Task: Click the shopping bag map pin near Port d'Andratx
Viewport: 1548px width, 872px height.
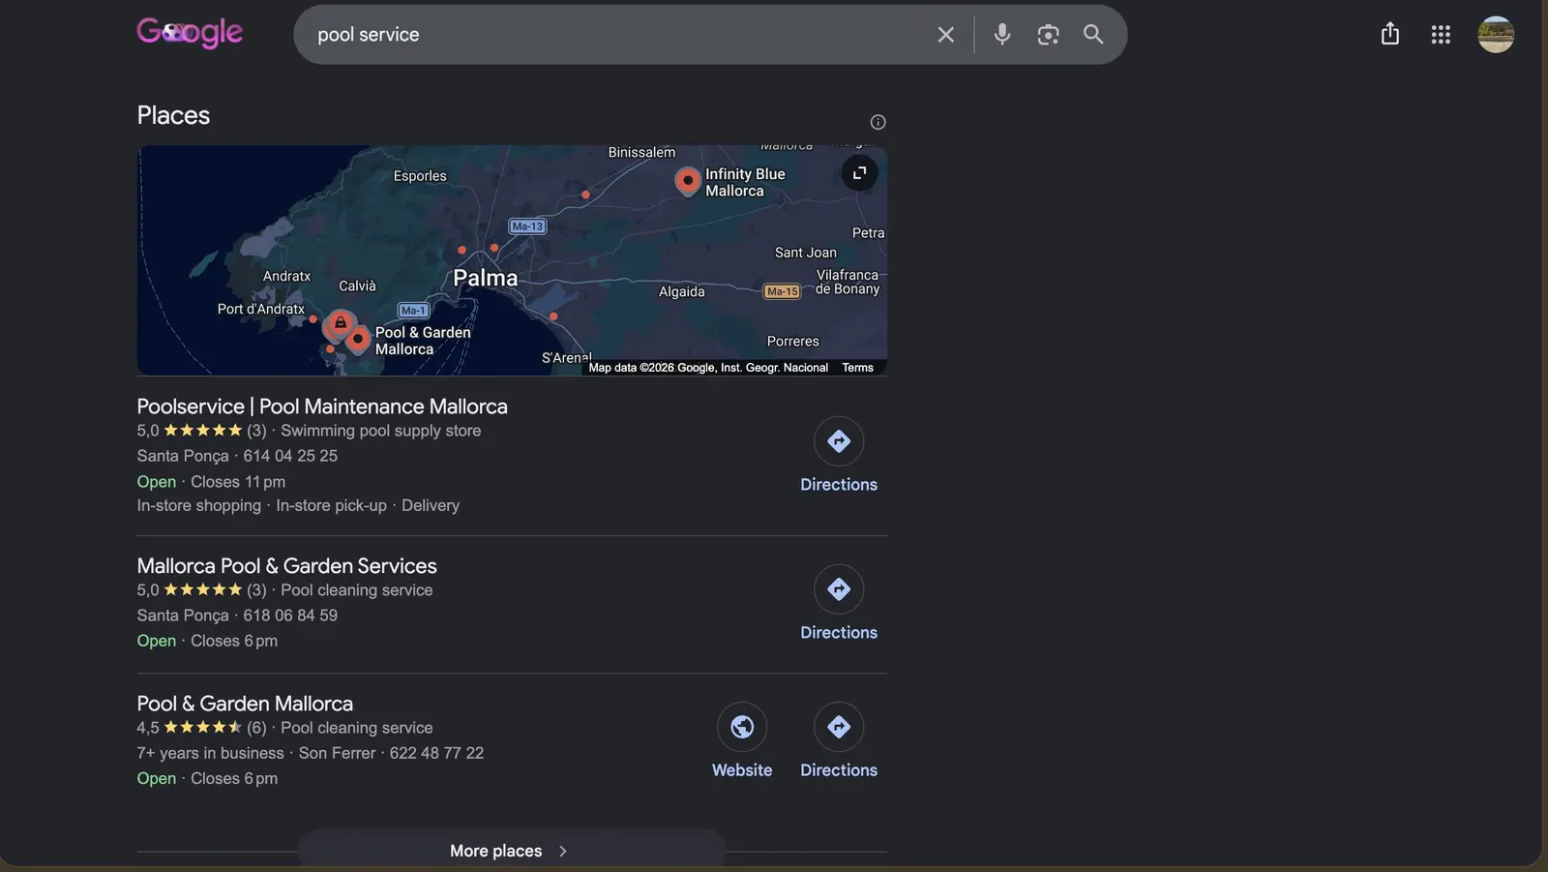Action: click(x=340, y=324)
